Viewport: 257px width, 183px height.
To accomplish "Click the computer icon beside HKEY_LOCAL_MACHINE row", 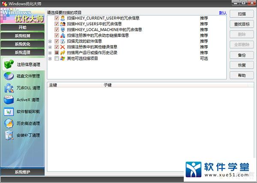I will click(63, 30).
